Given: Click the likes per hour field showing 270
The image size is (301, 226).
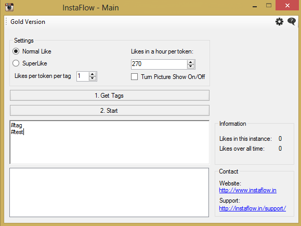Looking at the screenshot, I should 159,64.
